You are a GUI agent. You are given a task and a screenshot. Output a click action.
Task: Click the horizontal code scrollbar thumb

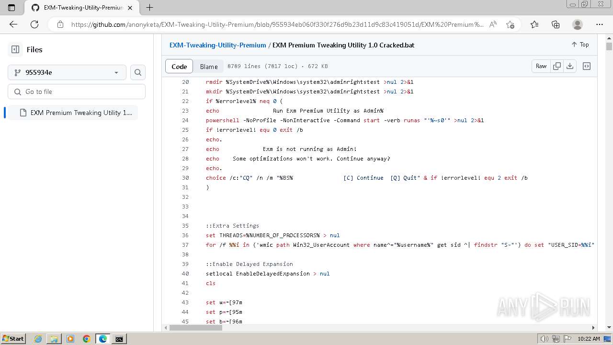tap(195, 328)
